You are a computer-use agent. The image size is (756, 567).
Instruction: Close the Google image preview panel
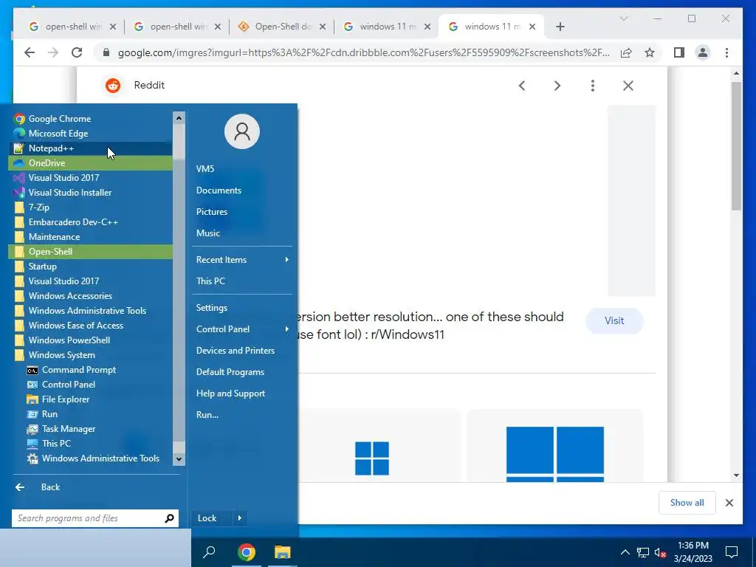point(628,86)
